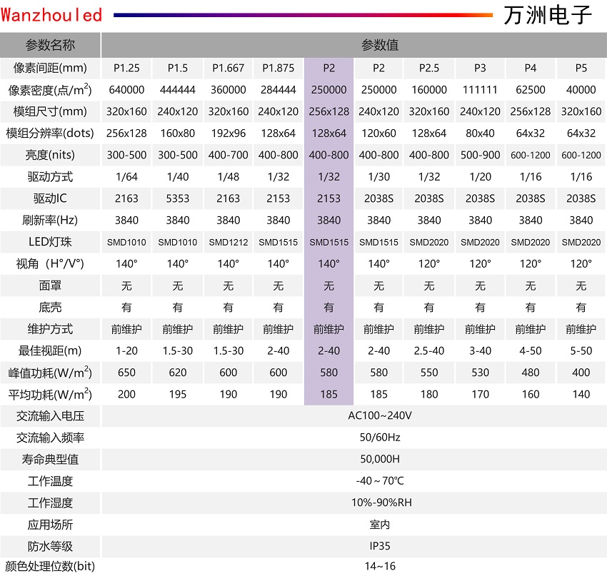Select the 参数值 header cell
607x576 pixels.
379,46
